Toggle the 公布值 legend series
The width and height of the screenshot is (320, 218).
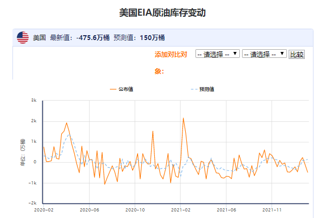[121, 89]
